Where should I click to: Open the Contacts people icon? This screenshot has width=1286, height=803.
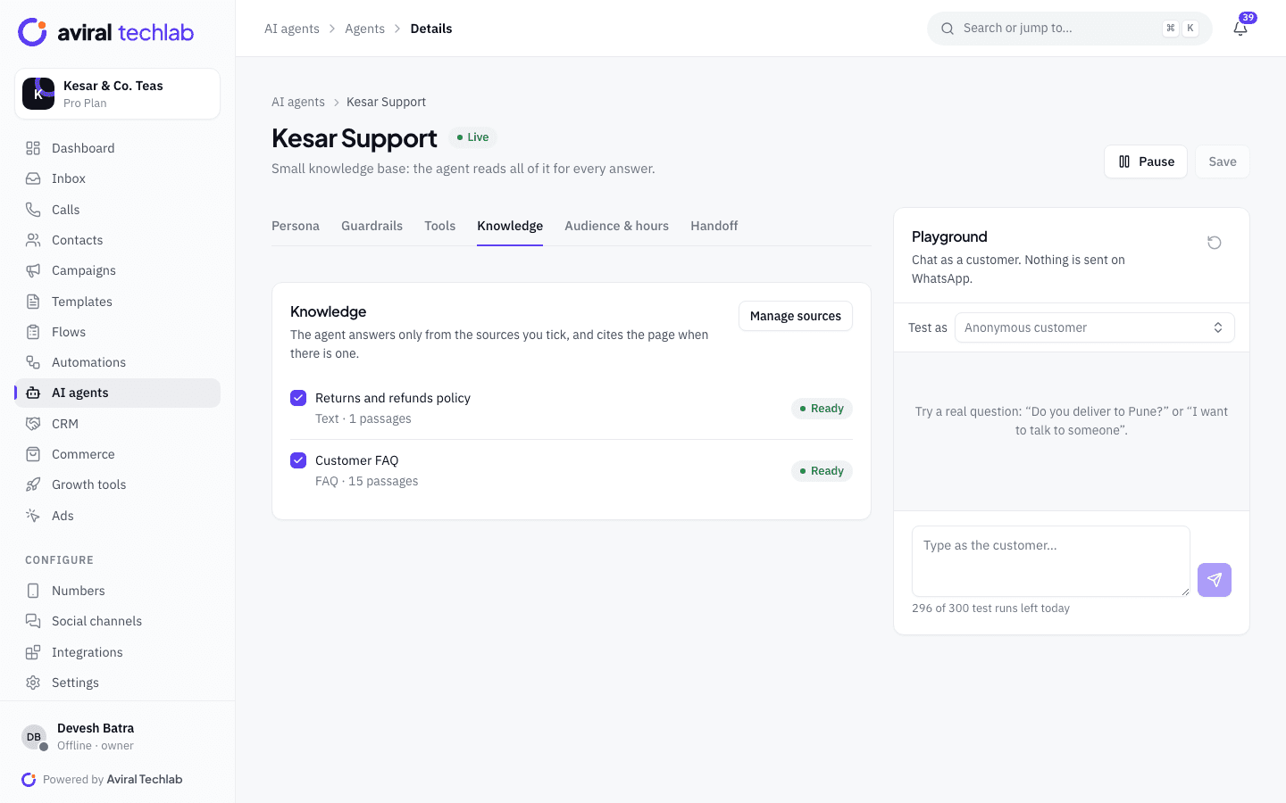[x=33, y=240]
